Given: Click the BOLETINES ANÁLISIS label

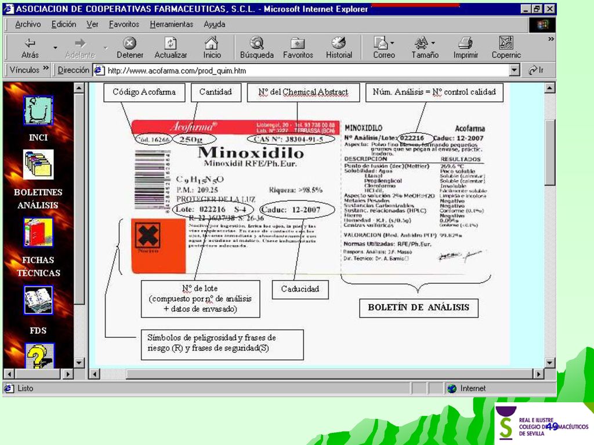Looking at the screenshot, I should (38, 199).
